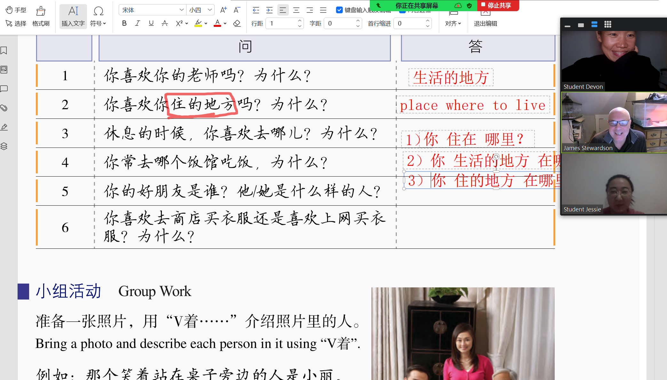Select the hand tool (手型)
Image resolution: width=667 pixels, height=380 pixels.
(x=16, y=10)
